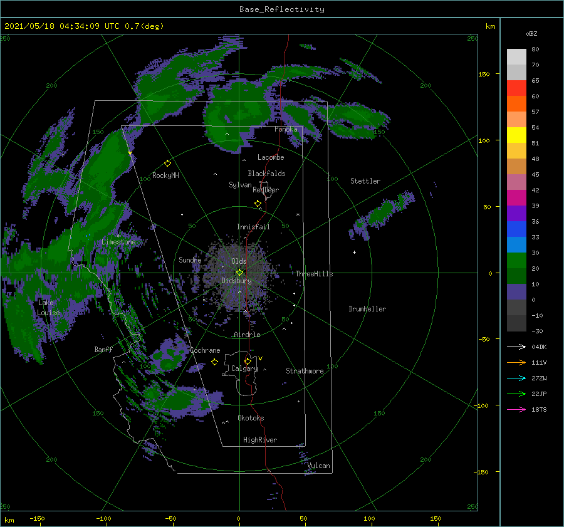
Task: Click the Sylvan label
Action: (240, 185)
